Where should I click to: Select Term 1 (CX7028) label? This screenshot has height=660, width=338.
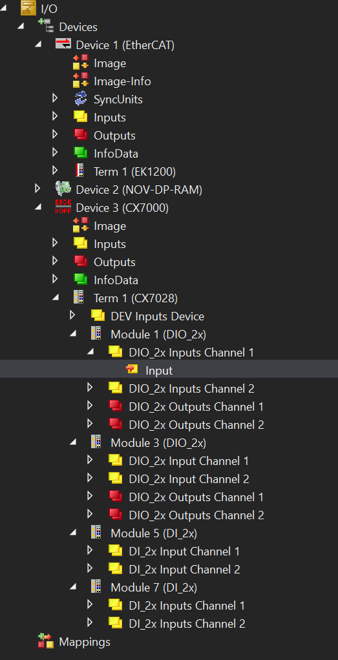pos(135,298)
